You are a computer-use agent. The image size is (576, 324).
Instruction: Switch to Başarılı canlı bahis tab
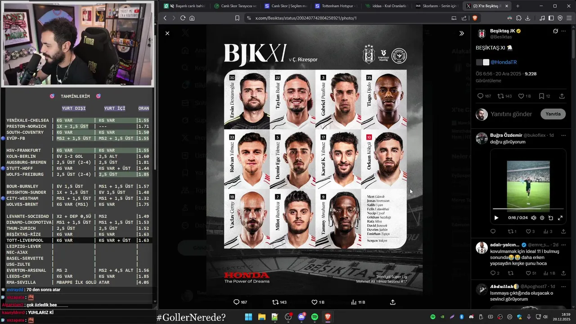pyautogui.click(x=184, y=6)
